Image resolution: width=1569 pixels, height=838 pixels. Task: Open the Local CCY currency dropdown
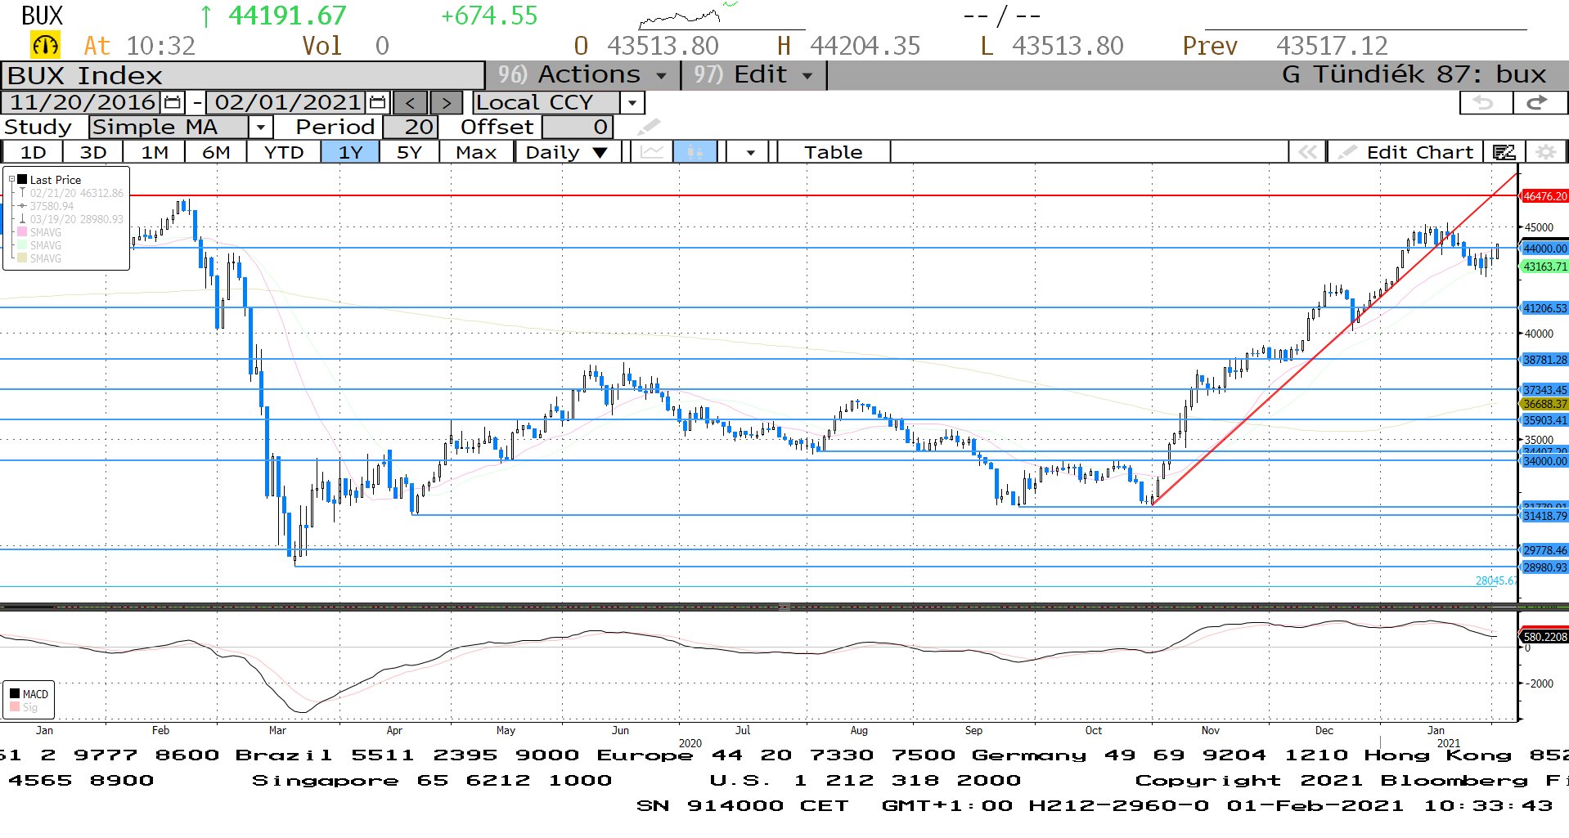pyautogui.click(x=632, y=103)
